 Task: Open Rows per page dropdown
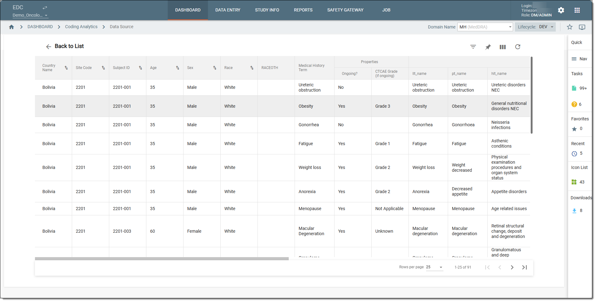point(434,267)
